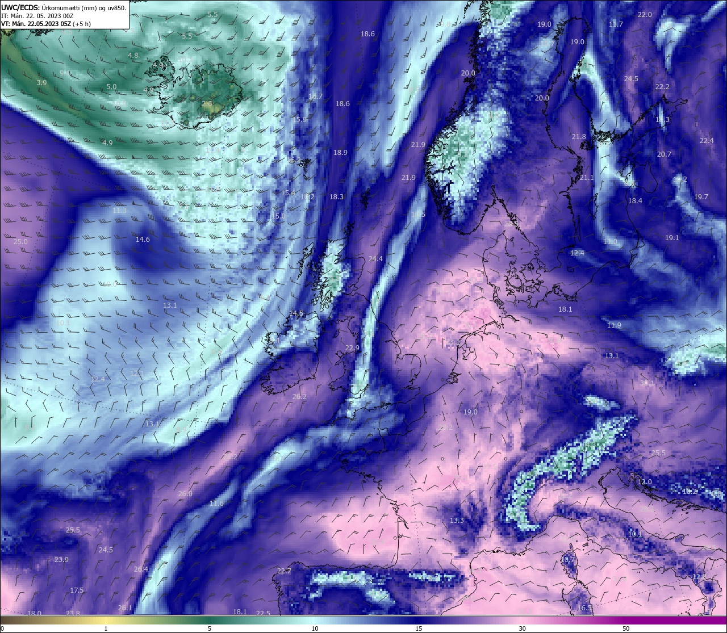727x633 pixels.
Task: Click the 11.6 value in the Bay of Biscay
Action: coord(216,504)
